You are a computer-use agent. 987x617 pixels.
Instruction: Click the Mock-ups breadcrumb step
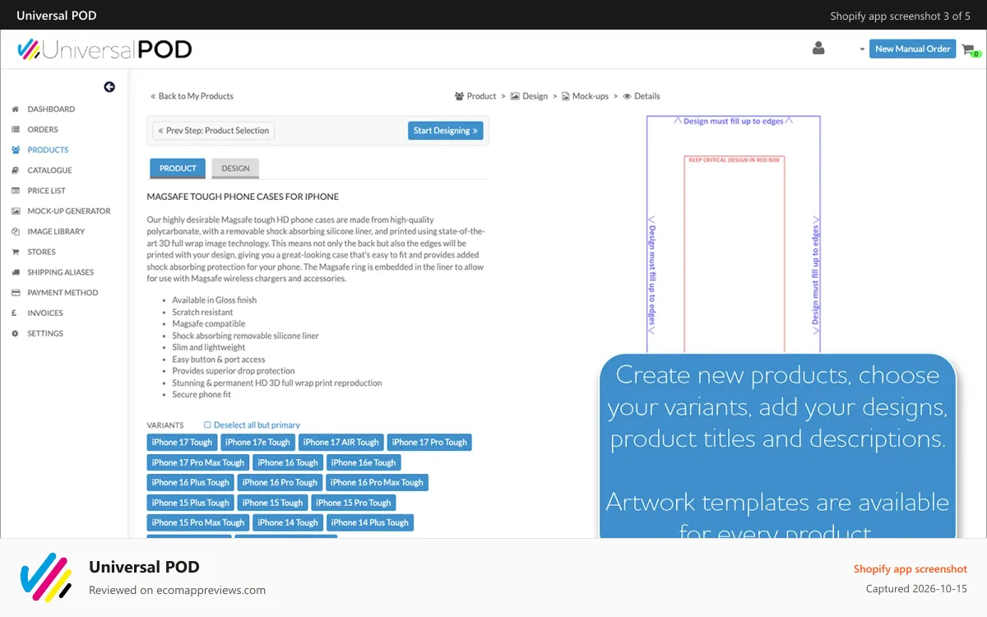click(x=585, y=96)
